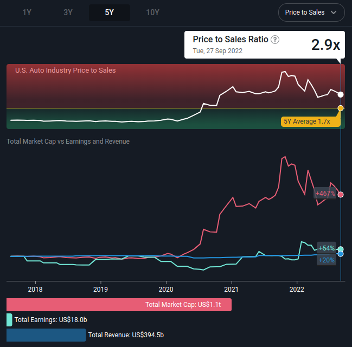Click the teal Total Earnings bar

9,320
